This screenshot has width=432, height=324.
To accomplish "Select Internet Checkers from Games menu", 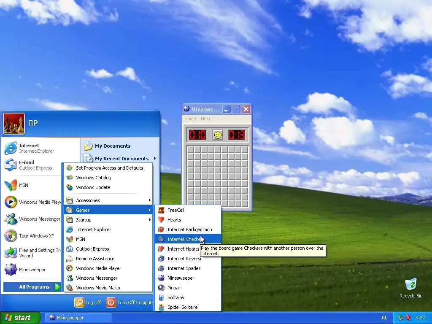I will click(188, 239).
